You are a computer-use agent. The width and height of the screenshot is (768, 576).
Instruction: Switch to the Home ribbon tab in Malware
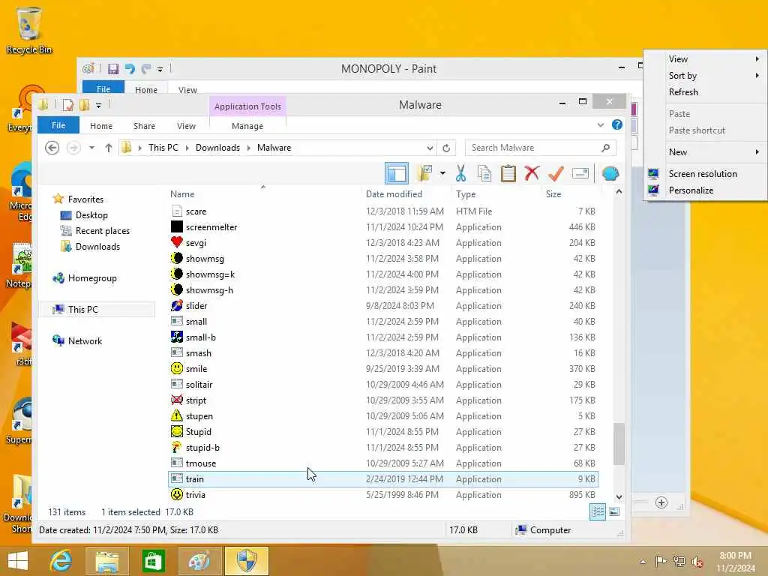[x=101, y=126]
